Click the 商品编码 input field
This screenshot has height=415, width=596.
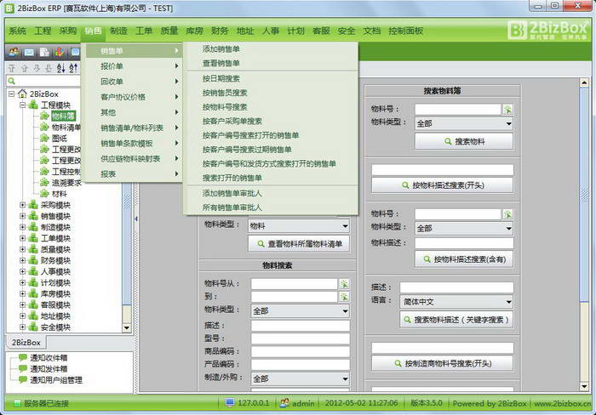point(301,351)
